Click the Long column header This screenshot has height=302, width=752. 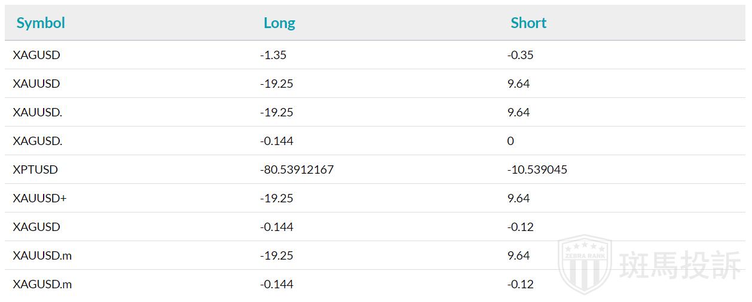tap(279, 23)
